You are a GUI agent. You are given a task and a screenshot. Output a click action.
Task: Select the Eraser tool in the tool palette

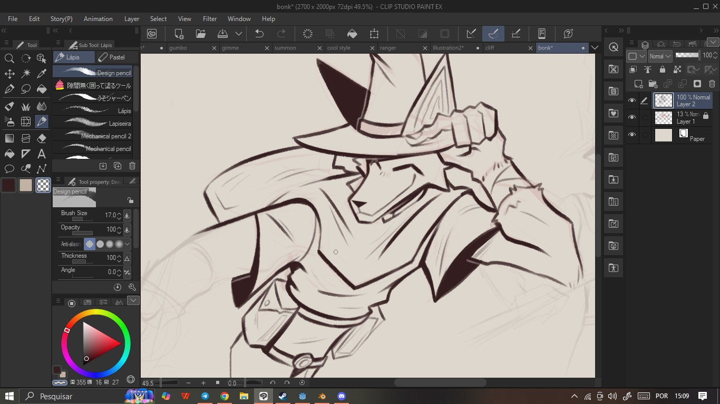42,138
